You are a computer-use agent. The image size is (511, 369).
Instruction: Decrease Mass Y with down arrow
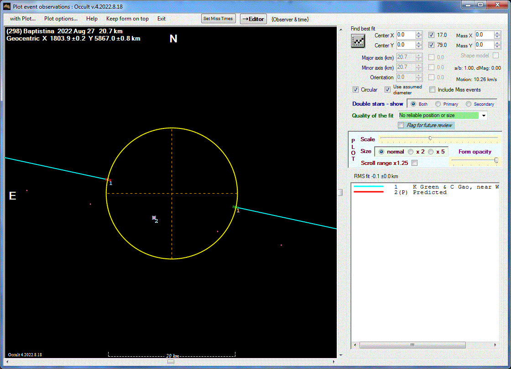497,47
